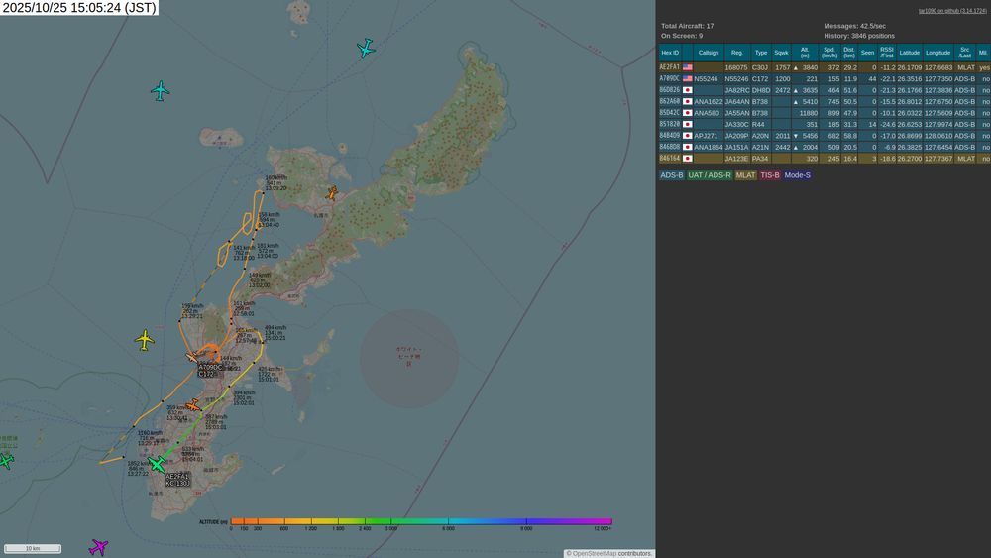Image resolution: width=991 pixels, height=558 pixels.
Task: Sort table by Src /Last column
Action: pos(964,53)
